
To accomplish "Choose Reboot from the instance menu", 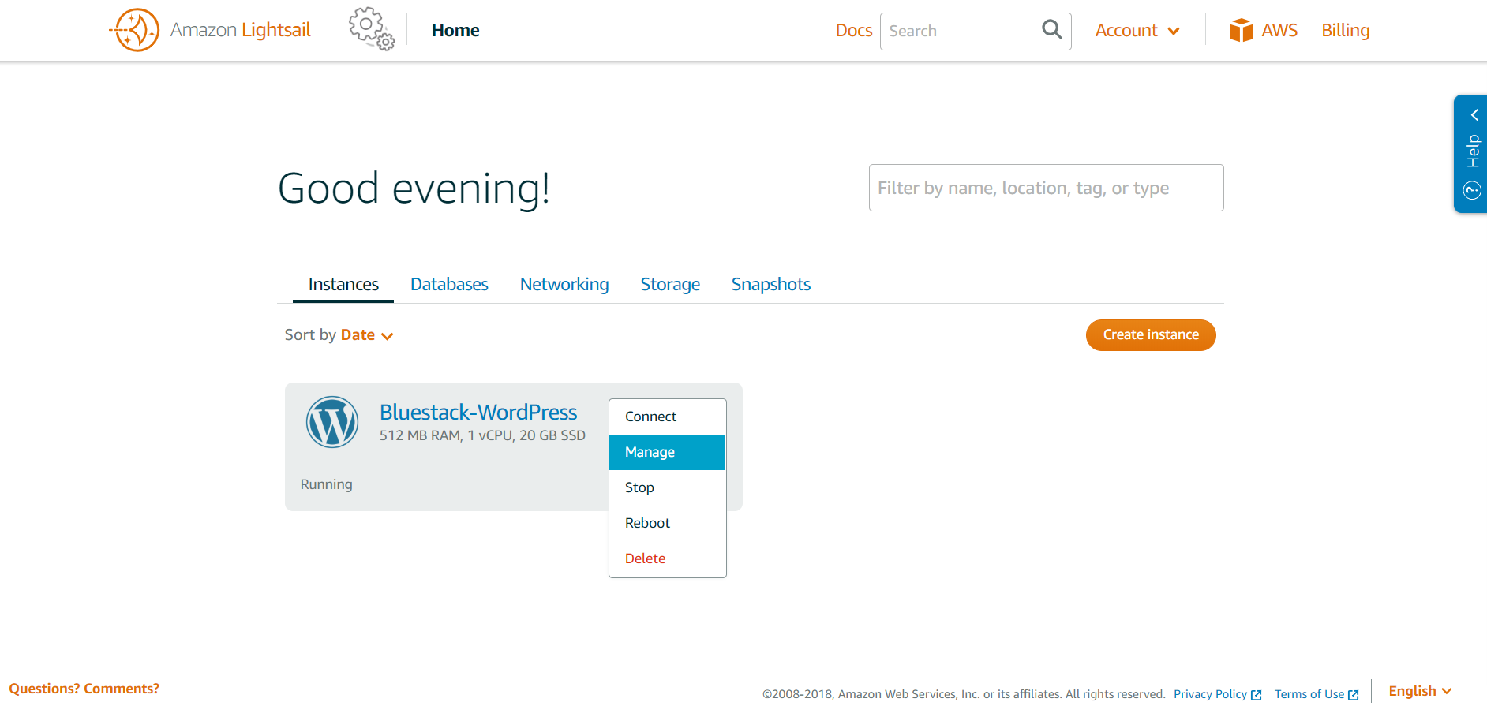I will tap(668, 523).
